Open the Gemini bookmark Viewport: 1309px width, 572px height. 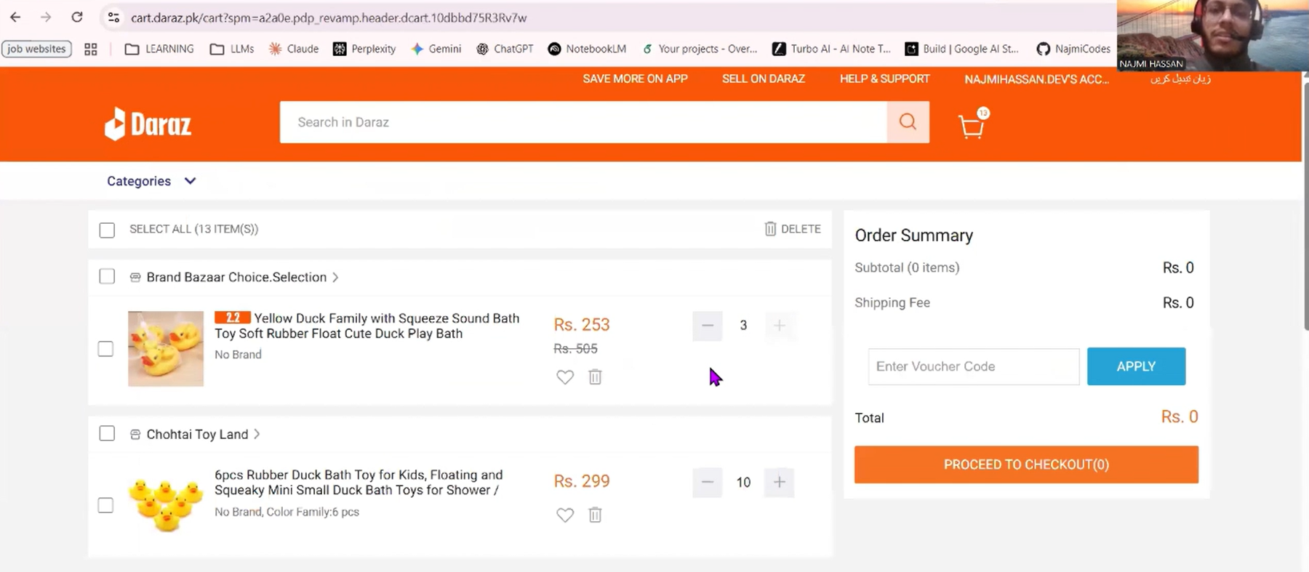click(x=436, y=49)
